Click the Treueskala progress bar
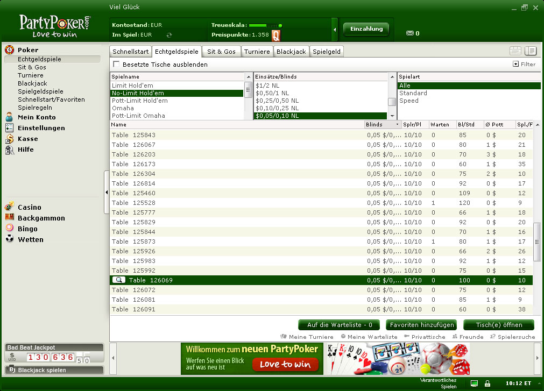This screenshot has width=544, height=391. coord(265,25)
